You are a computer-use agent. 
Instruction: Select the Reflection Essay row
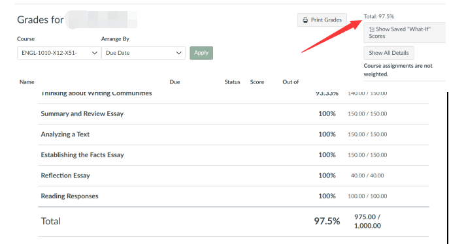click(233, 175)
